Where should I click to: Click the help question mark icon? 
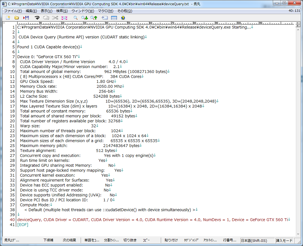click(x=123, y=18)
